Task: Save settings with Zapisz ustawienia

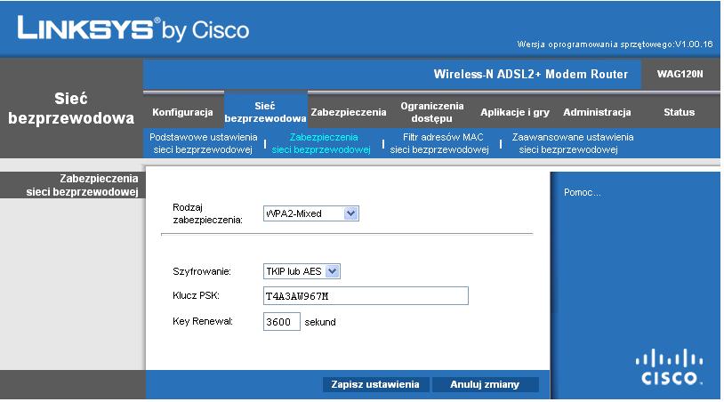Action: (375, 384)
